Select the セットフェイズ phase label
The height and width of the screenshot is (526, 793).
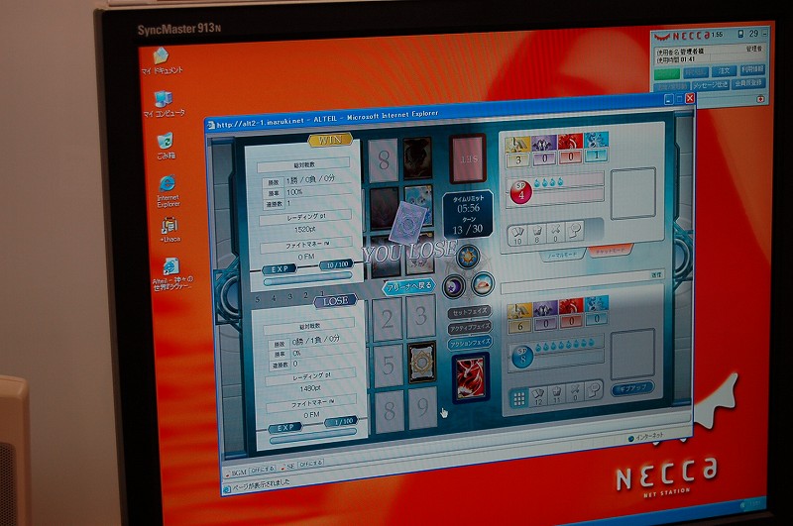[x=469, y=312]
